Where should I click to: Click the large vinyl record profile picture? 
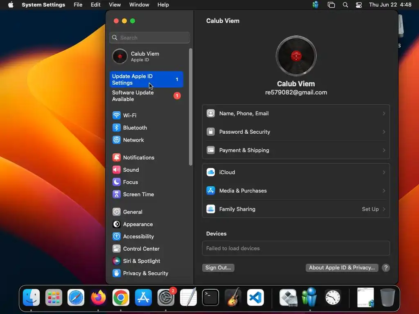coord(296,56)
